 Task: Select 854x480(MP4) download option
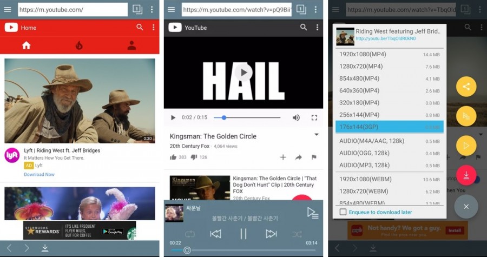click(x=390, y=78)
